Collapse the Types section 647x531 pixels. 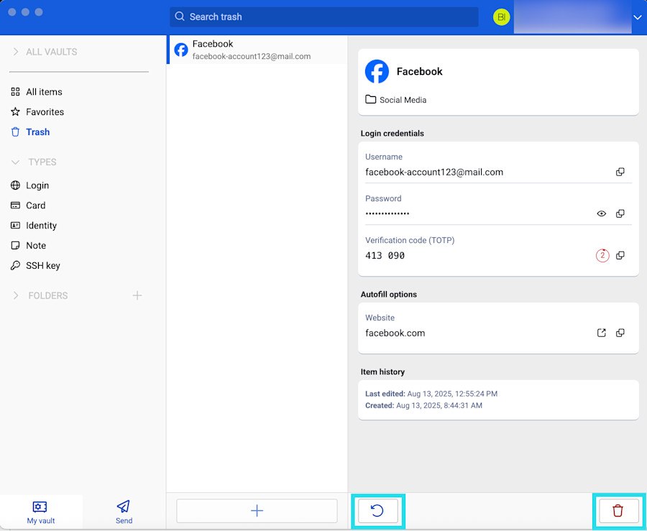pos(16,162)
